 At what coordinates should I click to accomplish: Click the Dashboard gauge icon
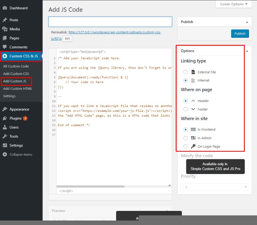pos(5,8)
